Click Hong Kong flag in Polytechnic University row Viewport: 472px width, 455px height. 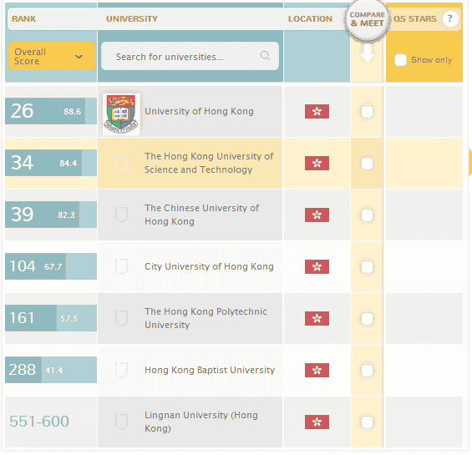tap(317, 319)
